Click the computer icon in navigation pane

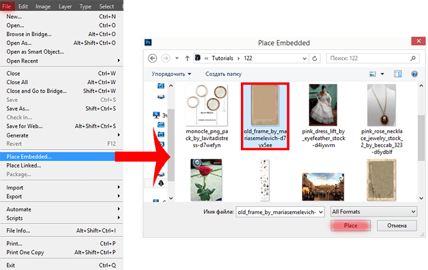(x=157, y=115)
